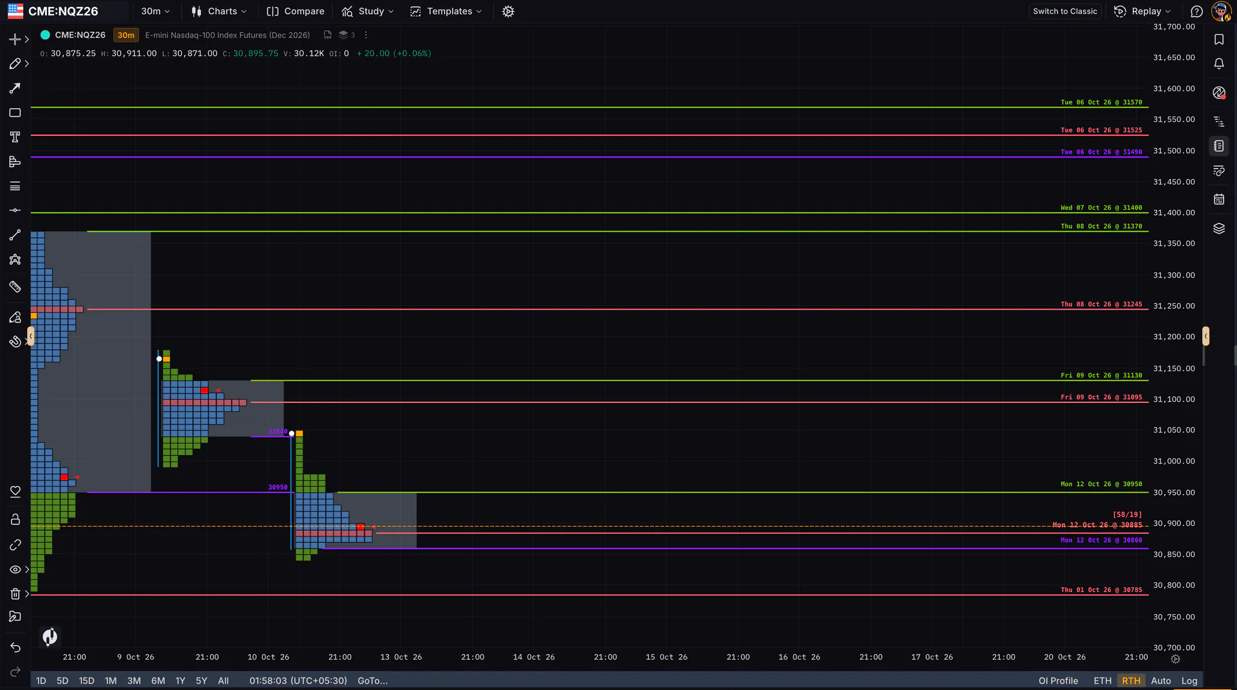Toggle Log scale mode
The height and width of the screenshot is (690, 1237).
pyautogui.click(x=1189, y=681)
